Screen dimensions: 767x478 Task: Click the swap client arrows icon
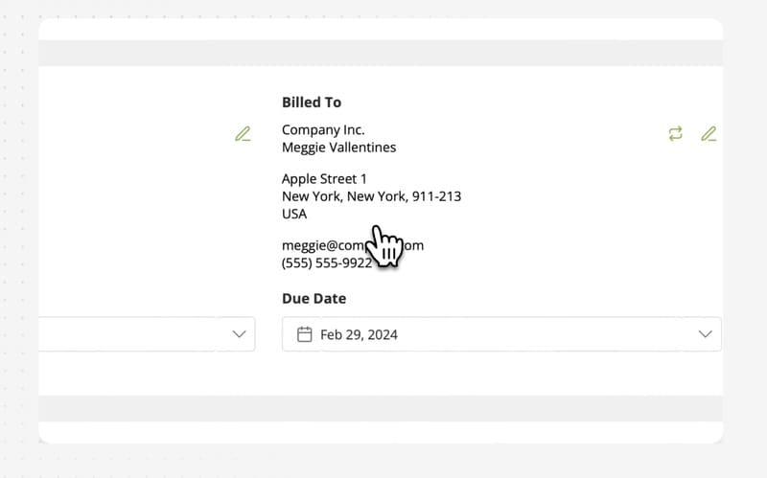click(676, 134)
